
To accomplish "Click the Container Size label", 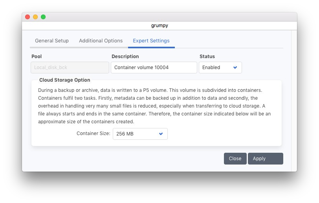I will coord(93,134).
